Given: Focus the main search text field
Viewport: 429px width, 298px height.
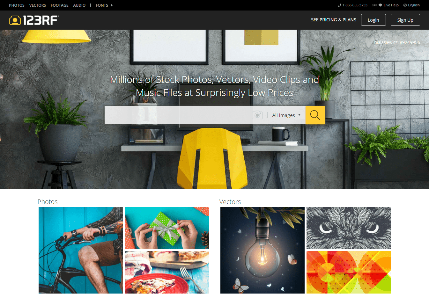Looking at the screenshot, I should [x=179, y=115].
